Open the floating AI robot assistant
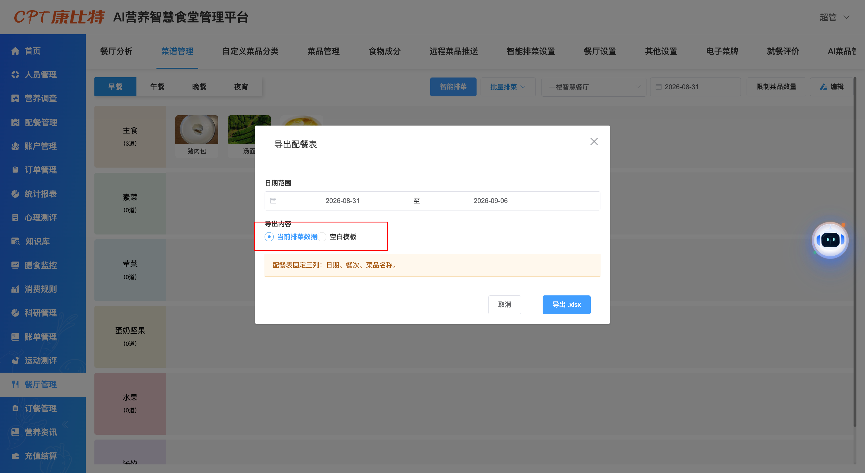Screen dimensions: 865x473 tap(830, 240)
